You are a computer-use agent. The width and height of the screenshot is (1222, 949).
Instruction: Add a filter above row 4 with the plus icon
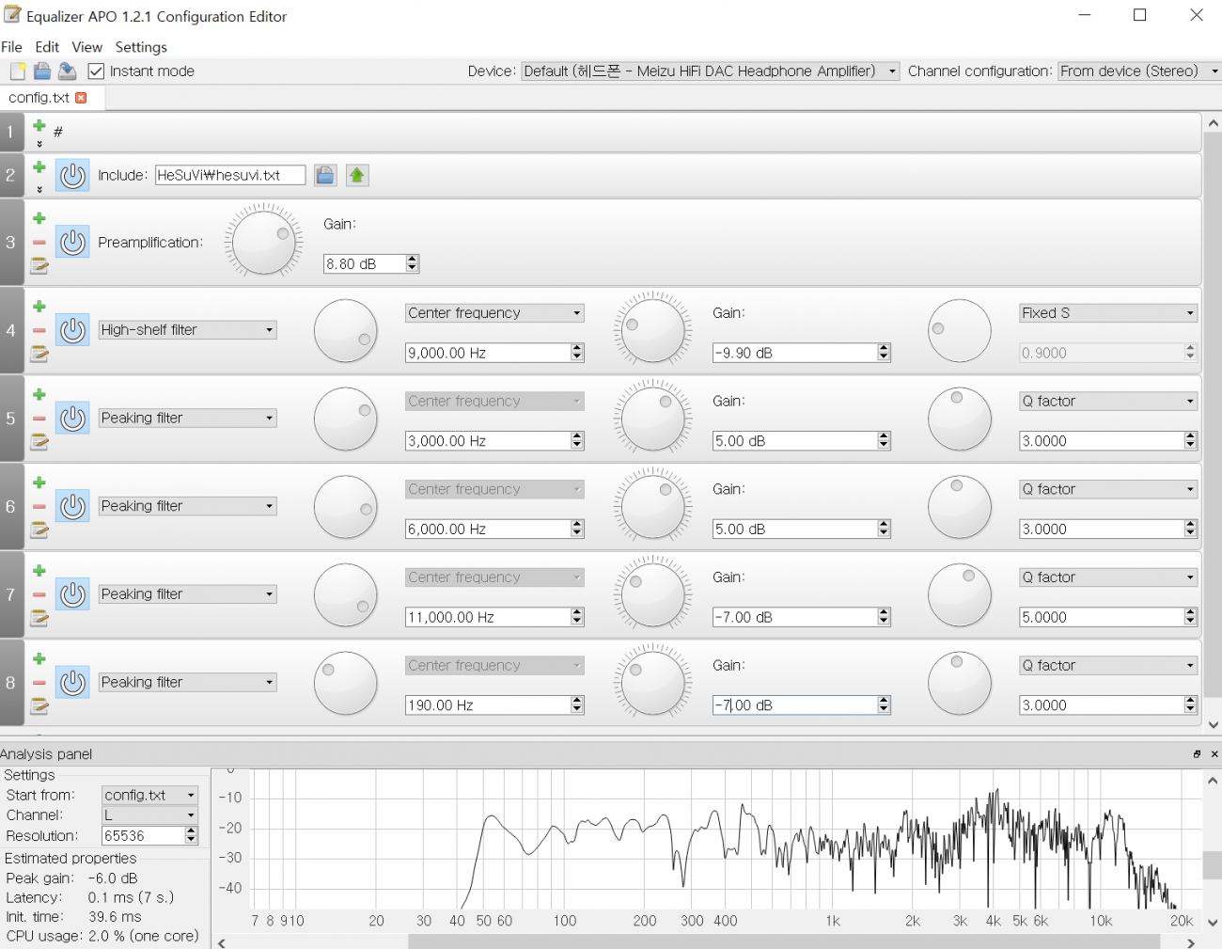pyautogui.click(x=39, y=307)
